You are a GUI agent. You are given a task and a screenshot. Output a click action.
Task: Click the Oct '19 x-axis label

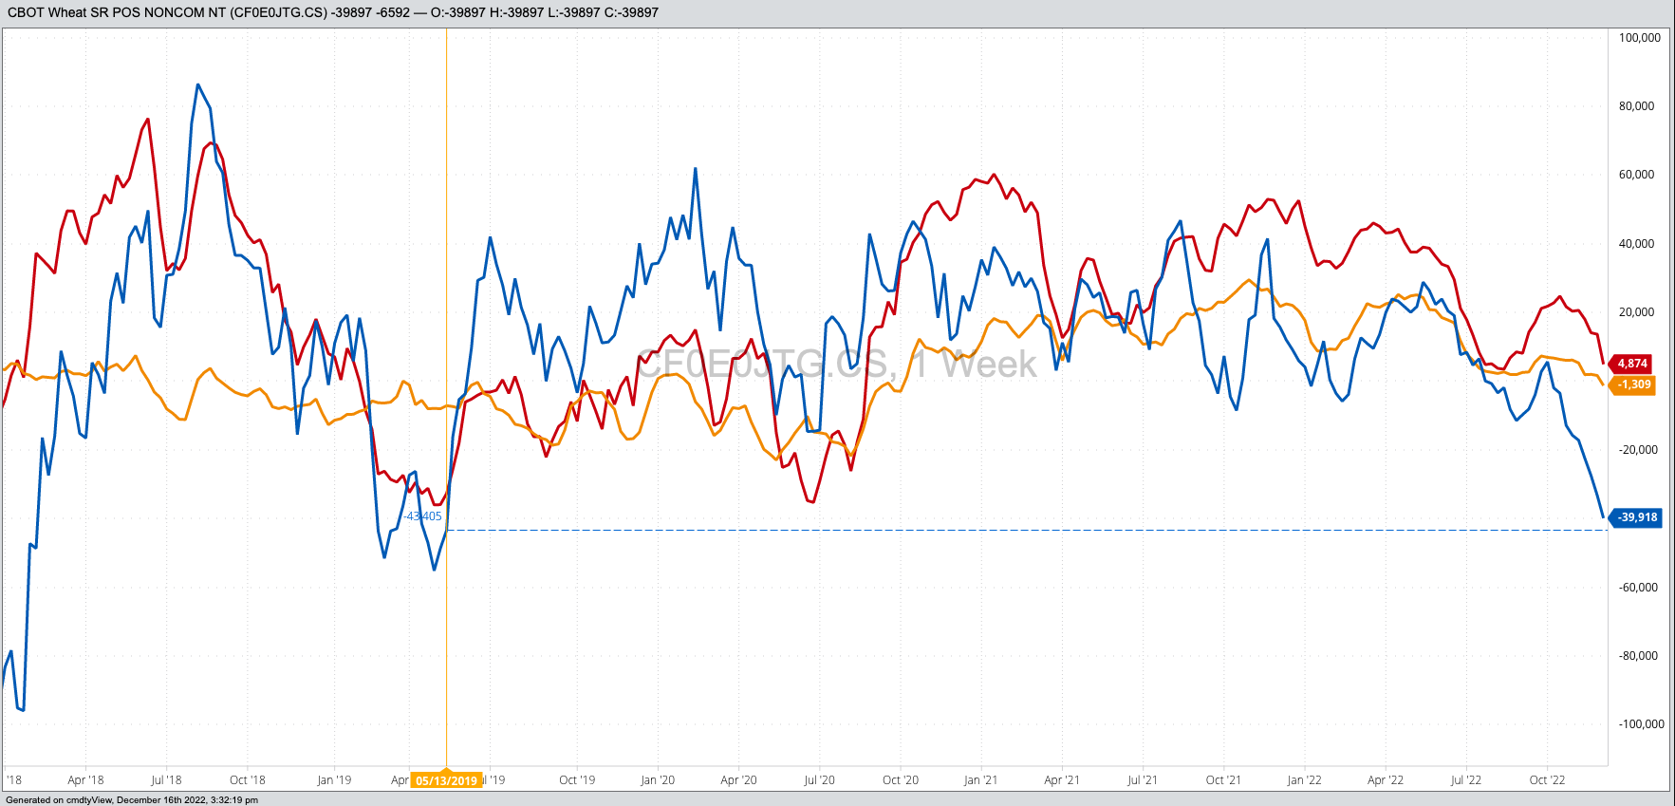coord(577,780)
